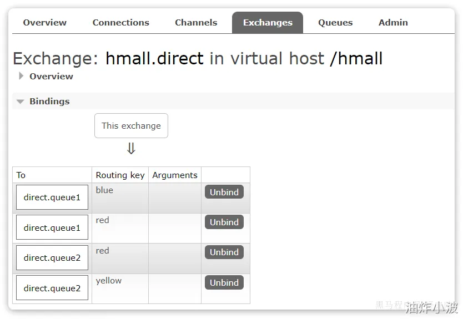Expand the Overview section triangle
The height and width of the screenshot is (319, 463).
21,76
